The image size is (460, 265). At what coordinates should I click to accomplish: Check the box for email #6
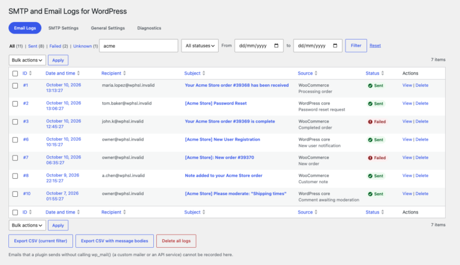[15, 140]
